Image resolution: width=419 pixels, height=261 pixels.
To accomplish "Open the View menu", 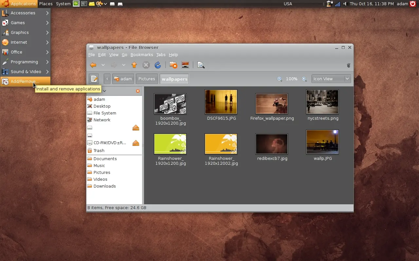I will pos(114,55).
